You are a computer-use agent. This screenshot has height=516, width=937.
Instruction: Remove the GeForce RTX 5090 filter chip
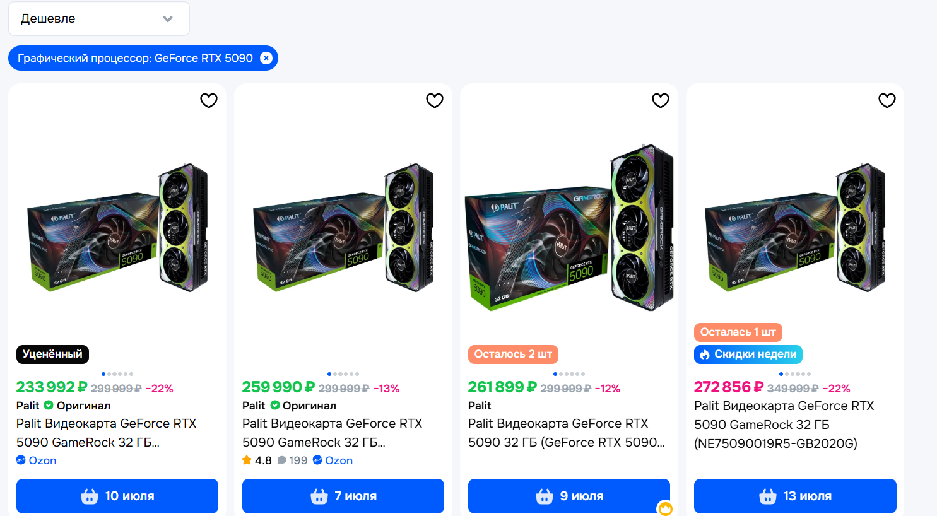point(266,58)
